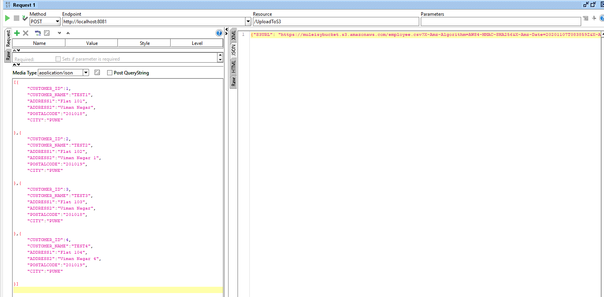604x297 pixels.
Task: Select the HTML response tab
Action: point(233,67)
